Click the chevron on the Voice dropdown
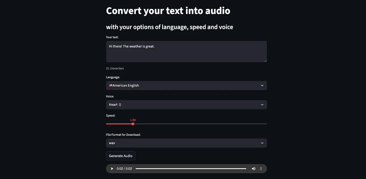Image resolution: width=366 pixels, height=179 pixels. [262, 104]
